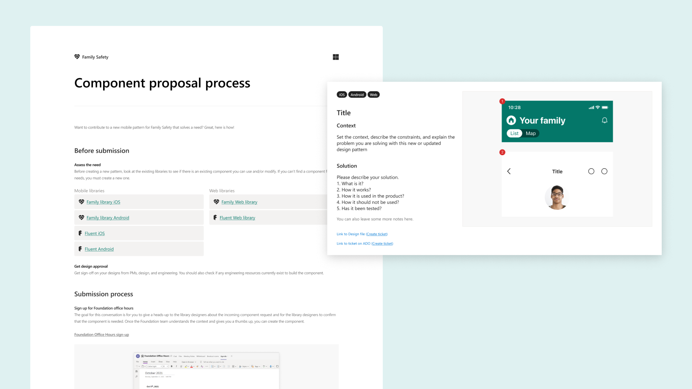
Task: Click the red number 2 annotation marker
Action: click(x=502, y=152)
